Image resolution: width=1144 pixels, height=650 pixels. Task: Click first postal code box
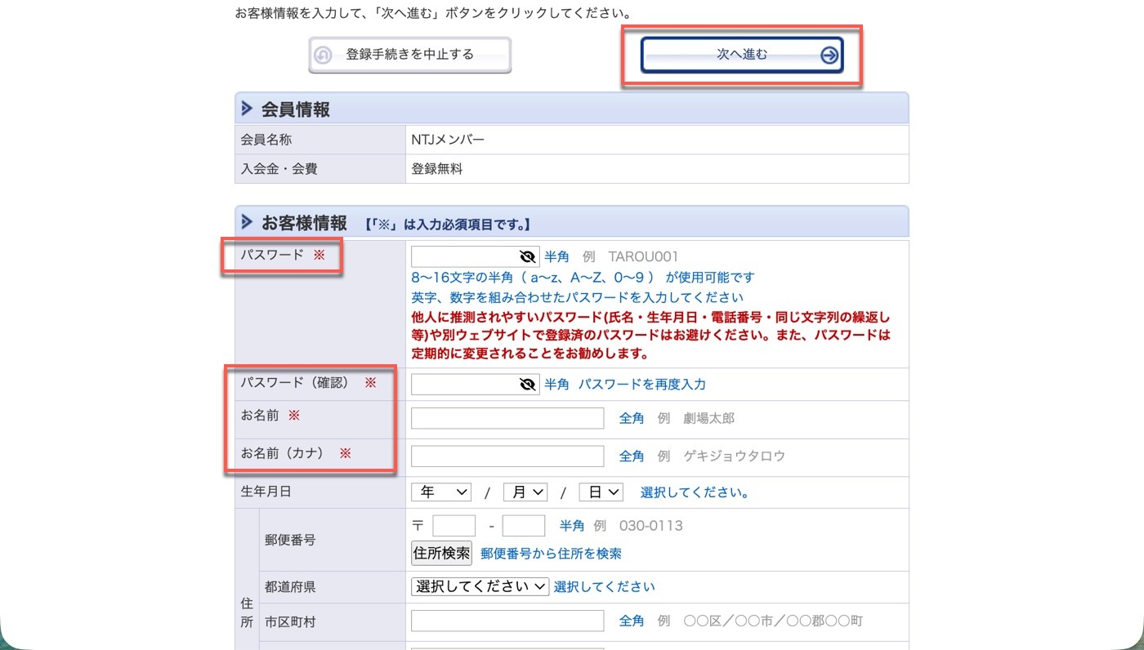454,526
